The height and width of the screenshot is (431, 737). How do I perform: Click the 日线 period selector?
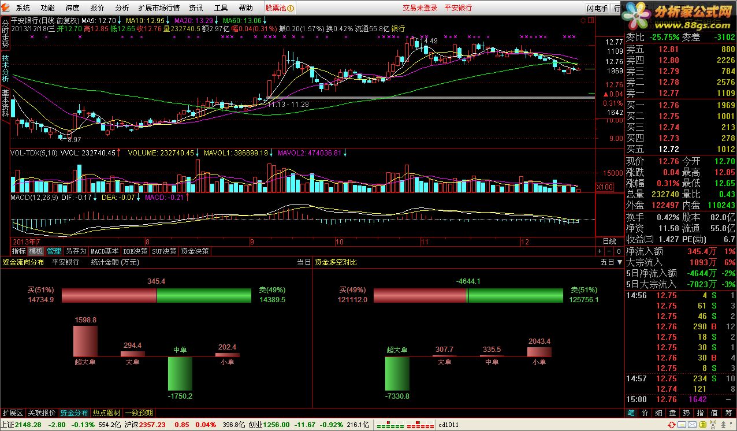click(x=609, y=241)
